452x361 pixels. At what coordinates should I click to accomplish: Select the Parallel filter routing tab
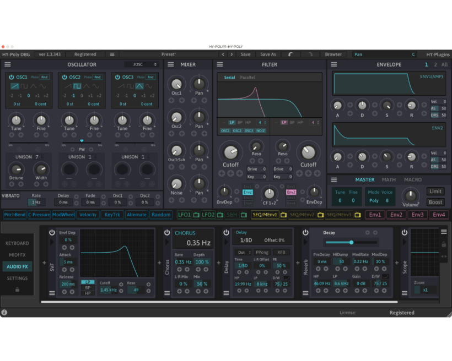click(247, 78)
